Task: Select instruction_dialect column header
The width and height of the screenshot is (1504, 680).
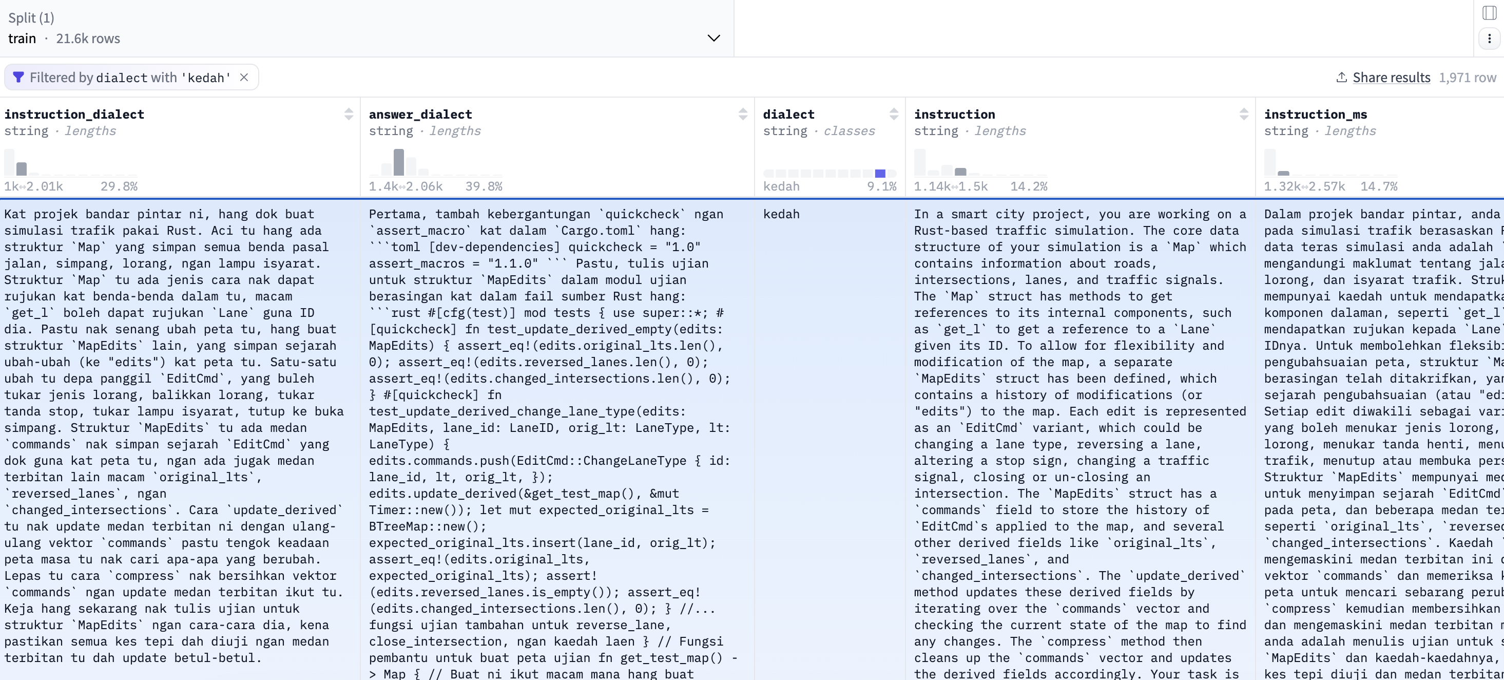Action: [x=74, y=114]
